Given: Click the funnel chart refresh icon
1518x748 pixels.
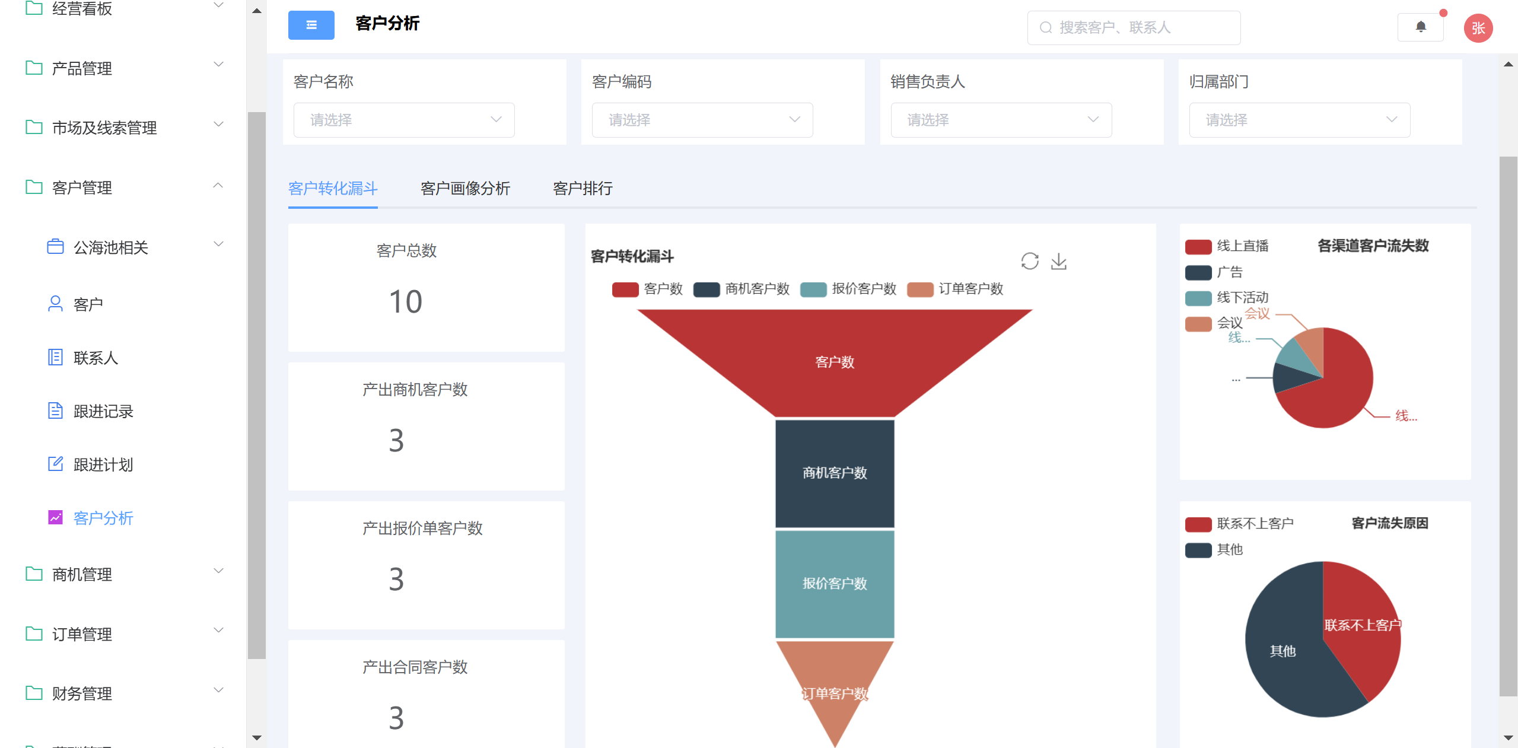Looking at the screenshot, I should pyautogui.click(x=1029, y=261).
